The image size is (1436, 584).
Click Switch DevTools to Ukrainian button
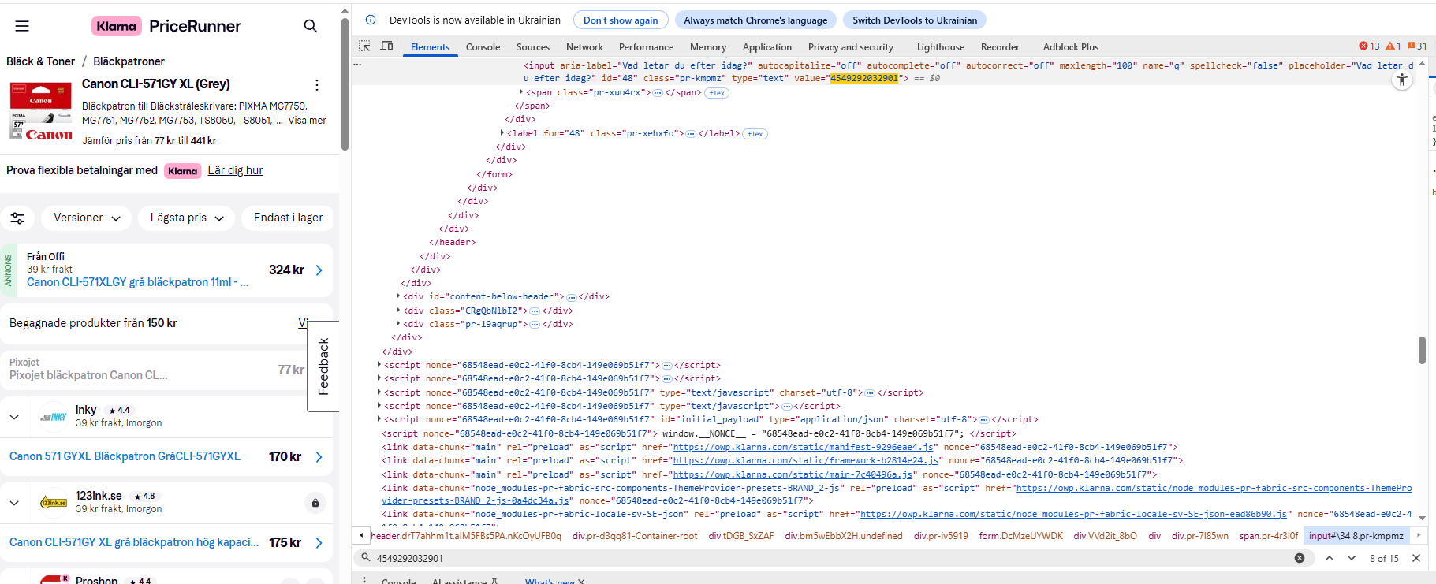coord(915,20)
